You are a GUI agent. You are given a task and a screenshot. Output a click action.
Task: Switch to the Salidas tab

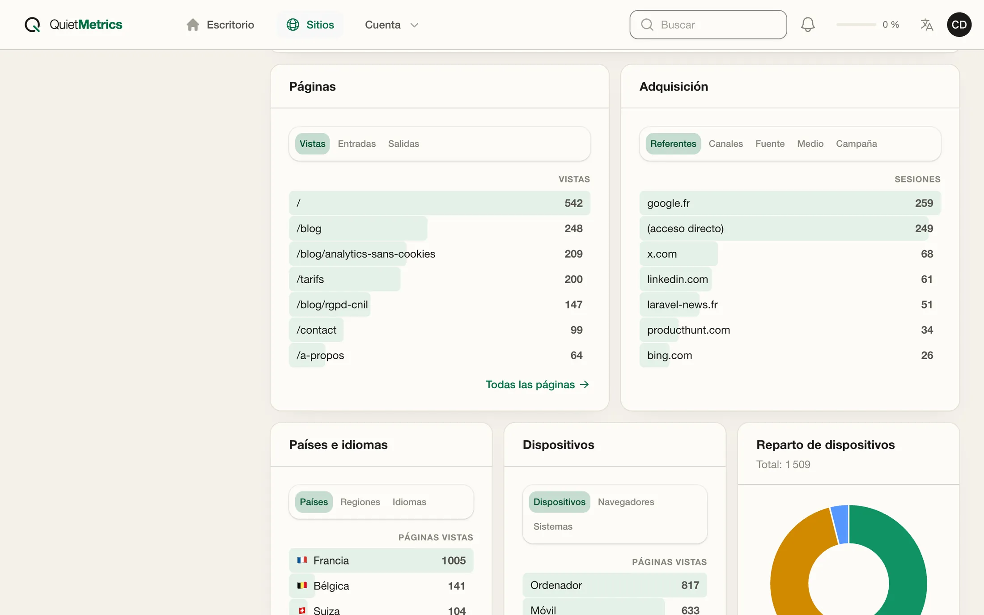(x=403, y=144)
